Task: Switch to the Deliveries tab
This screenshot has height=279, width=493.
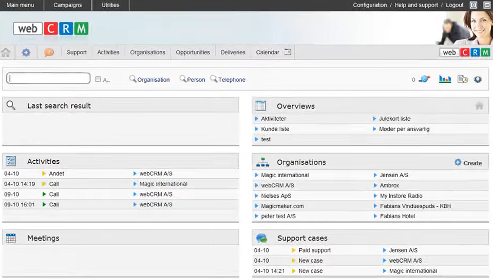Action: pos(233,52)
